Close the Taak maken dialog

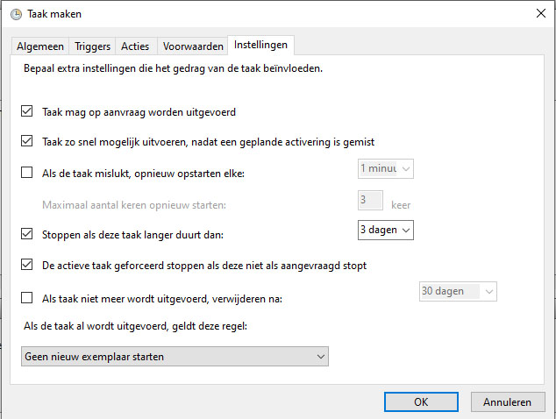(541, 13)
